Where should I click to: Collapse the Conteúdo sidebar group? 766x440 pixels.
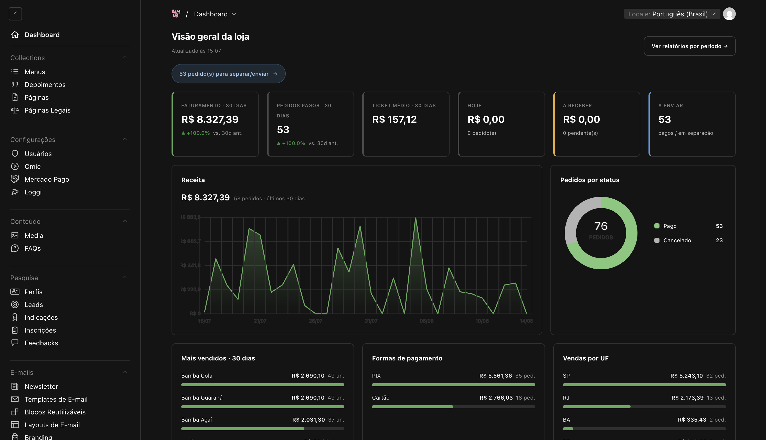point(125,221)
